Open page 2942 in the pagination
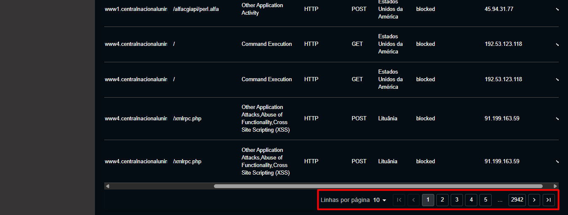Viewport: 568px width, 215px height. click(x=517, y=200)
